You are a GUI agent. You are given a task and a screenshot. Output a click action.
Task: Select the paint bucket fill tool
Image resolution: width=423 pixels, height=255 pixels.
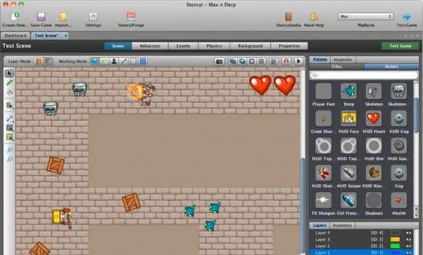(x=10, y=92)
